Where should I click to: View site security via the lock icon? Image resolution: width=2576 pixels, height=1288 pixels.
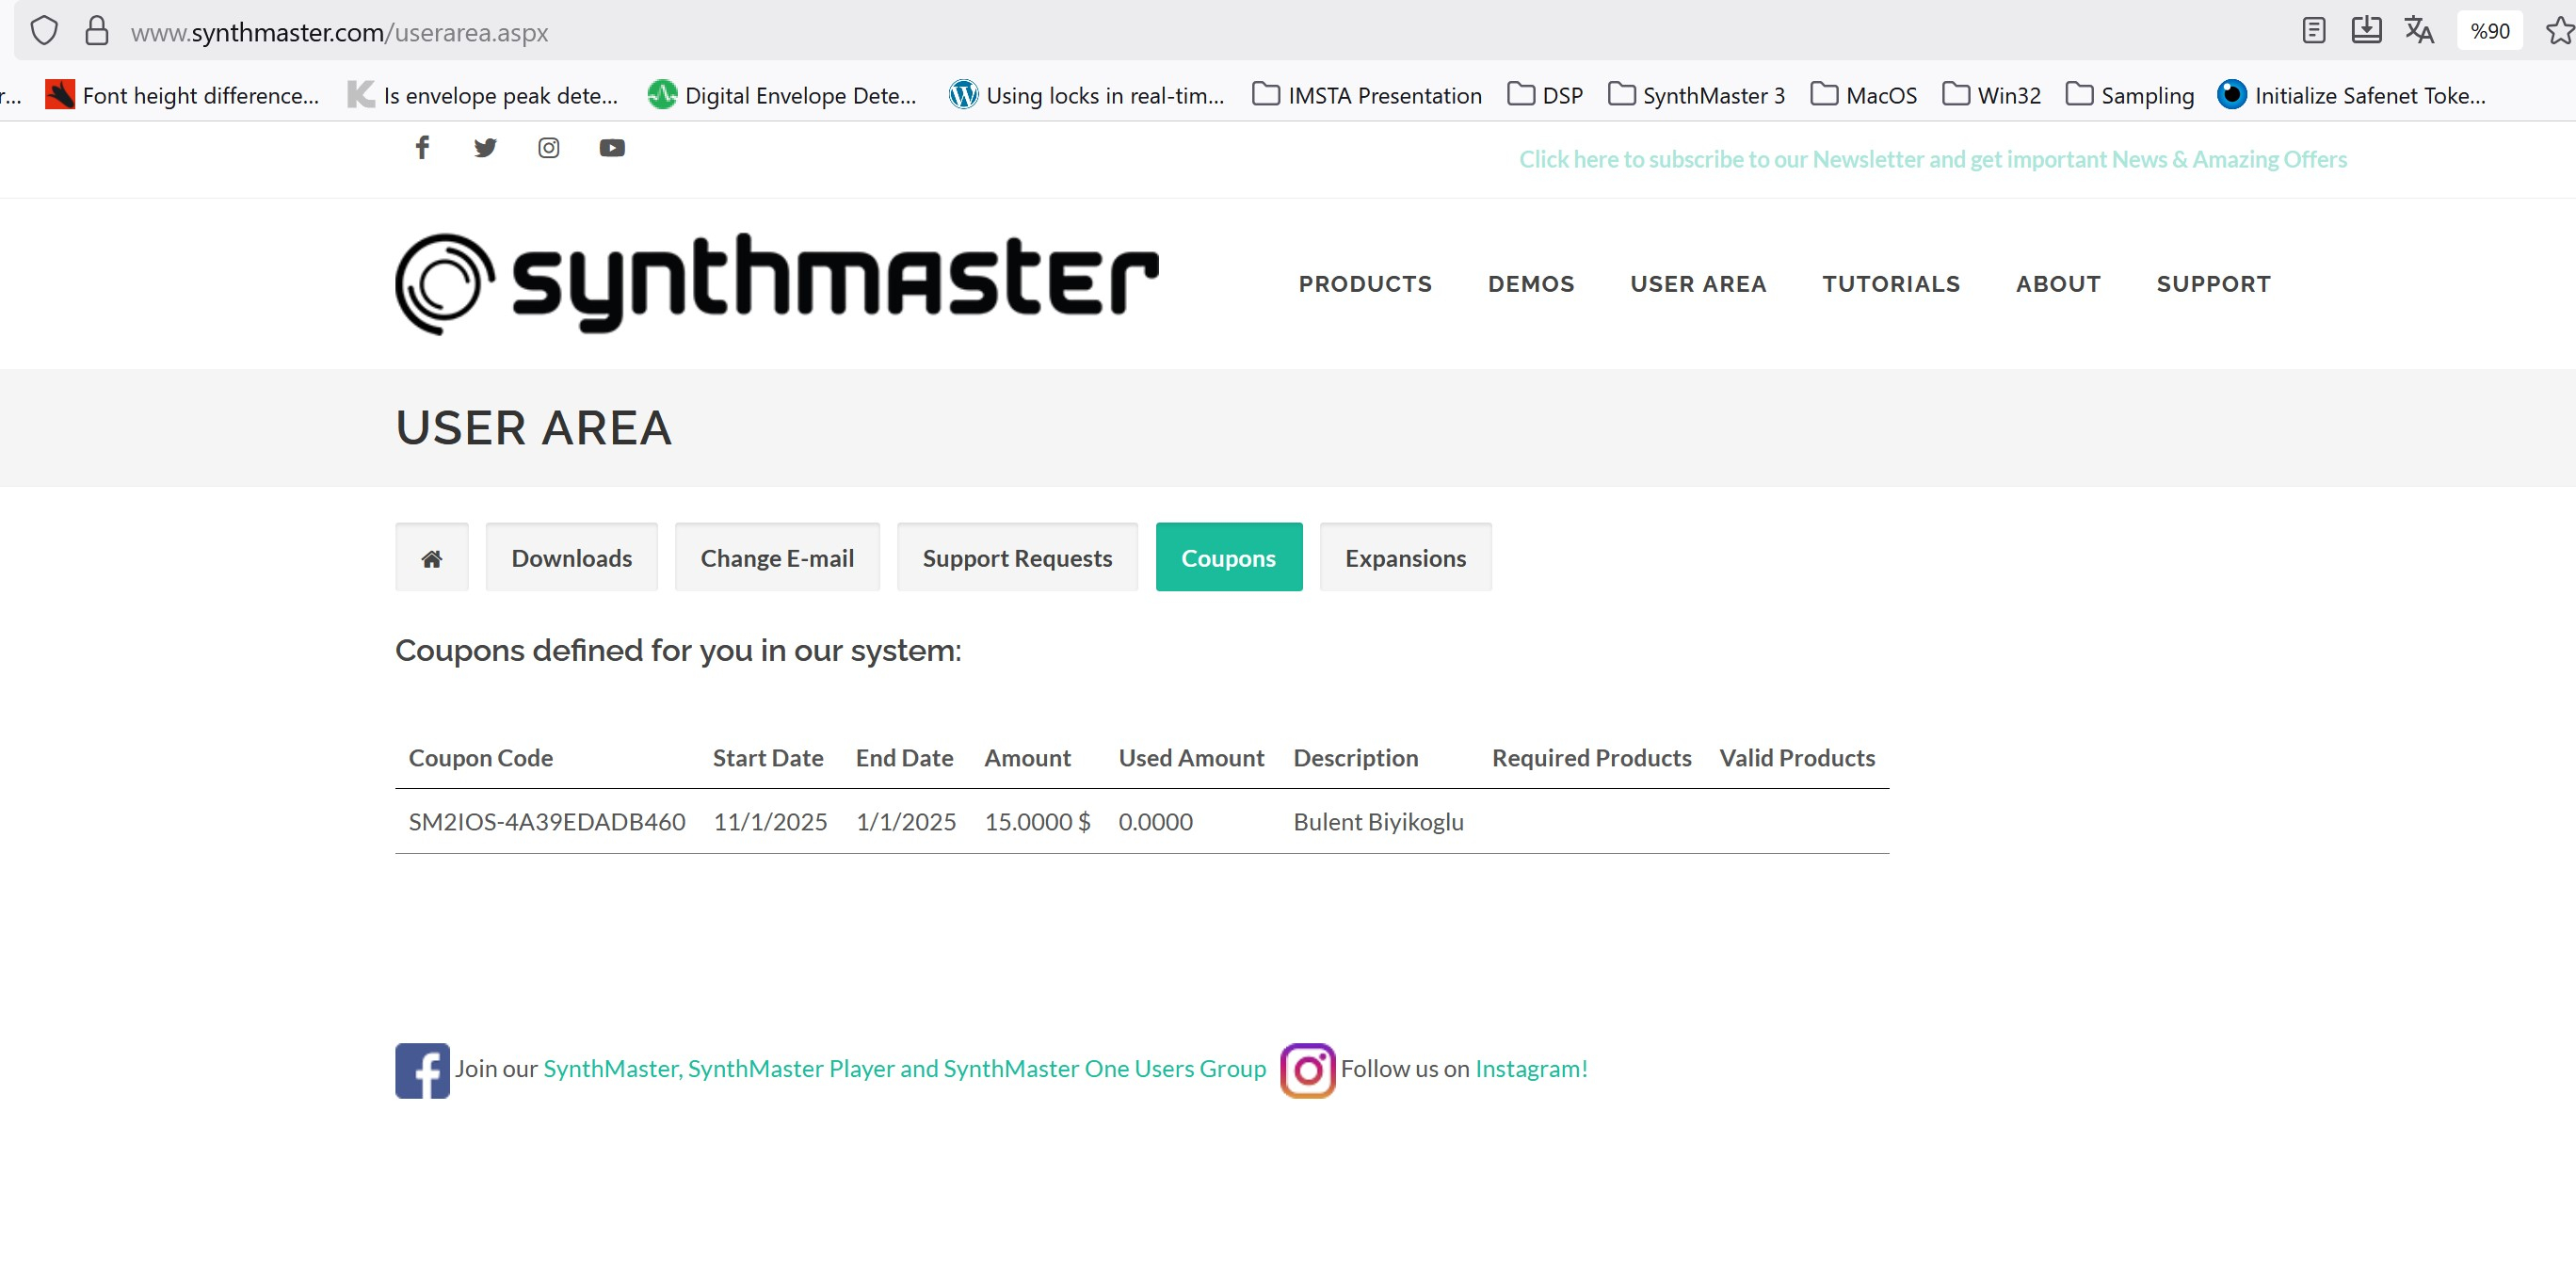pos(96,30)
